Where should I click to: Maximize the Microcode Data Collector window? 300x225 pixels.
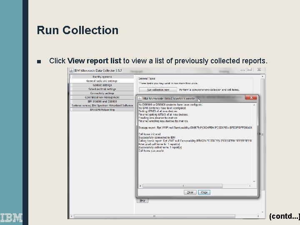click(249, 70)
